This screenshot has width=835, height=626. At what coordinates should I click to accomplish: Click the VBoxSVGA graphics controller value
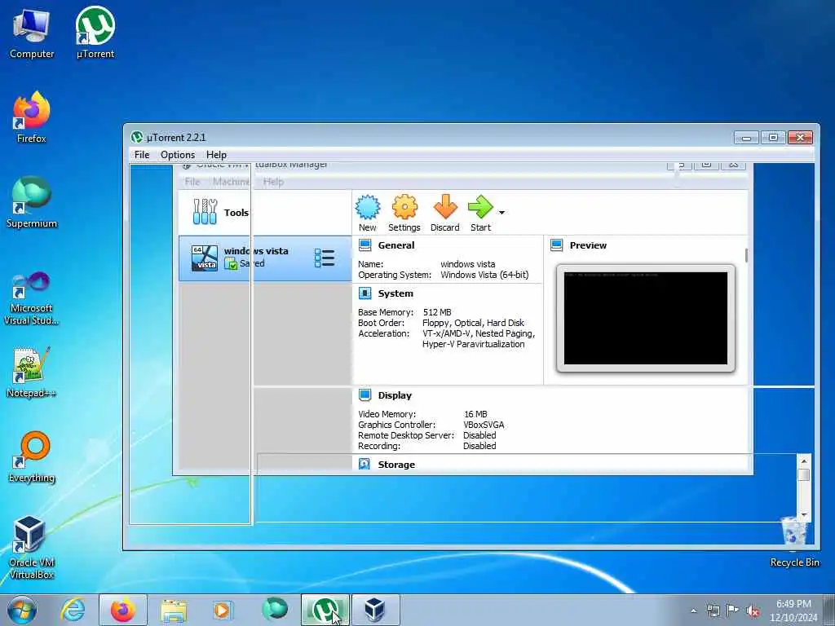pos(484,425)
